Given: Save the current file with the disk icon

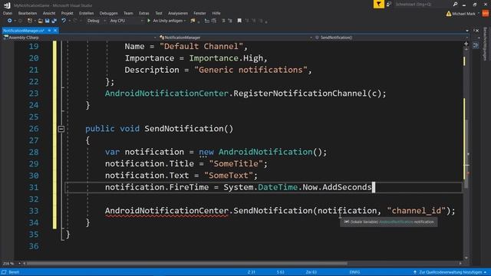Looking at the screenshot, I should click(x=47, y=21).
